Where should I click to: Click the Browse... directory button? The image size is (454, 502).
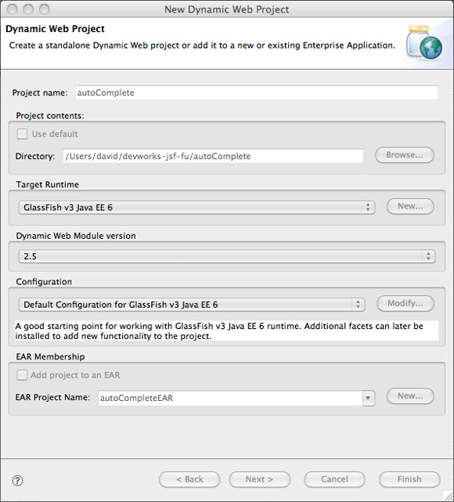point(405,155)
